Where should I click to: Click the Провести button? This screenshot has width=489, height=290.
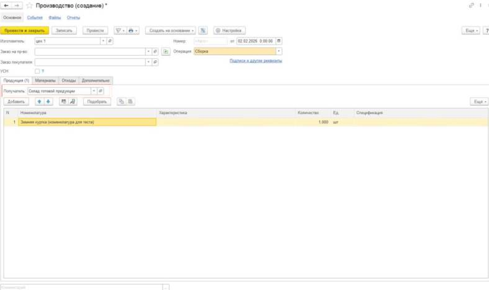coord(95,30)
